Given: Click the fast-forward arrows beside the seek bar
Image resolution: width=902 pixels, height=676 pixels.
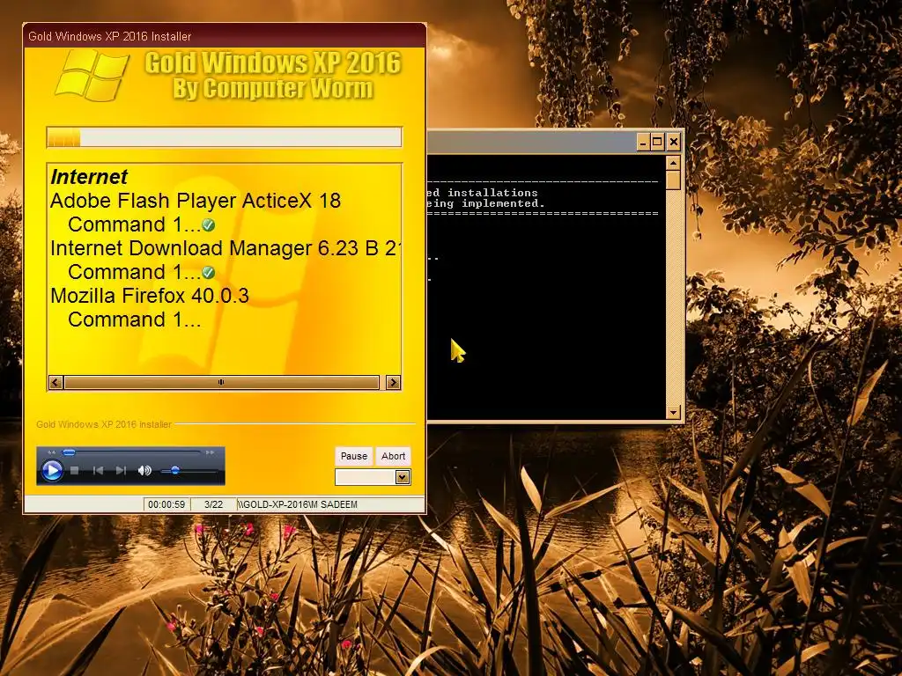Looking at the screenshot, I should [210, 453].
